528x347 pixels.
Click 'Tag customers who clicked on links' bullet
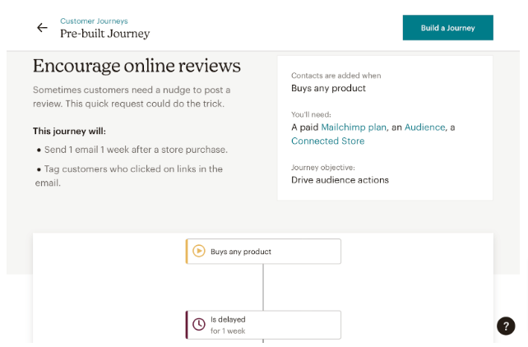[x=129, y=176]
